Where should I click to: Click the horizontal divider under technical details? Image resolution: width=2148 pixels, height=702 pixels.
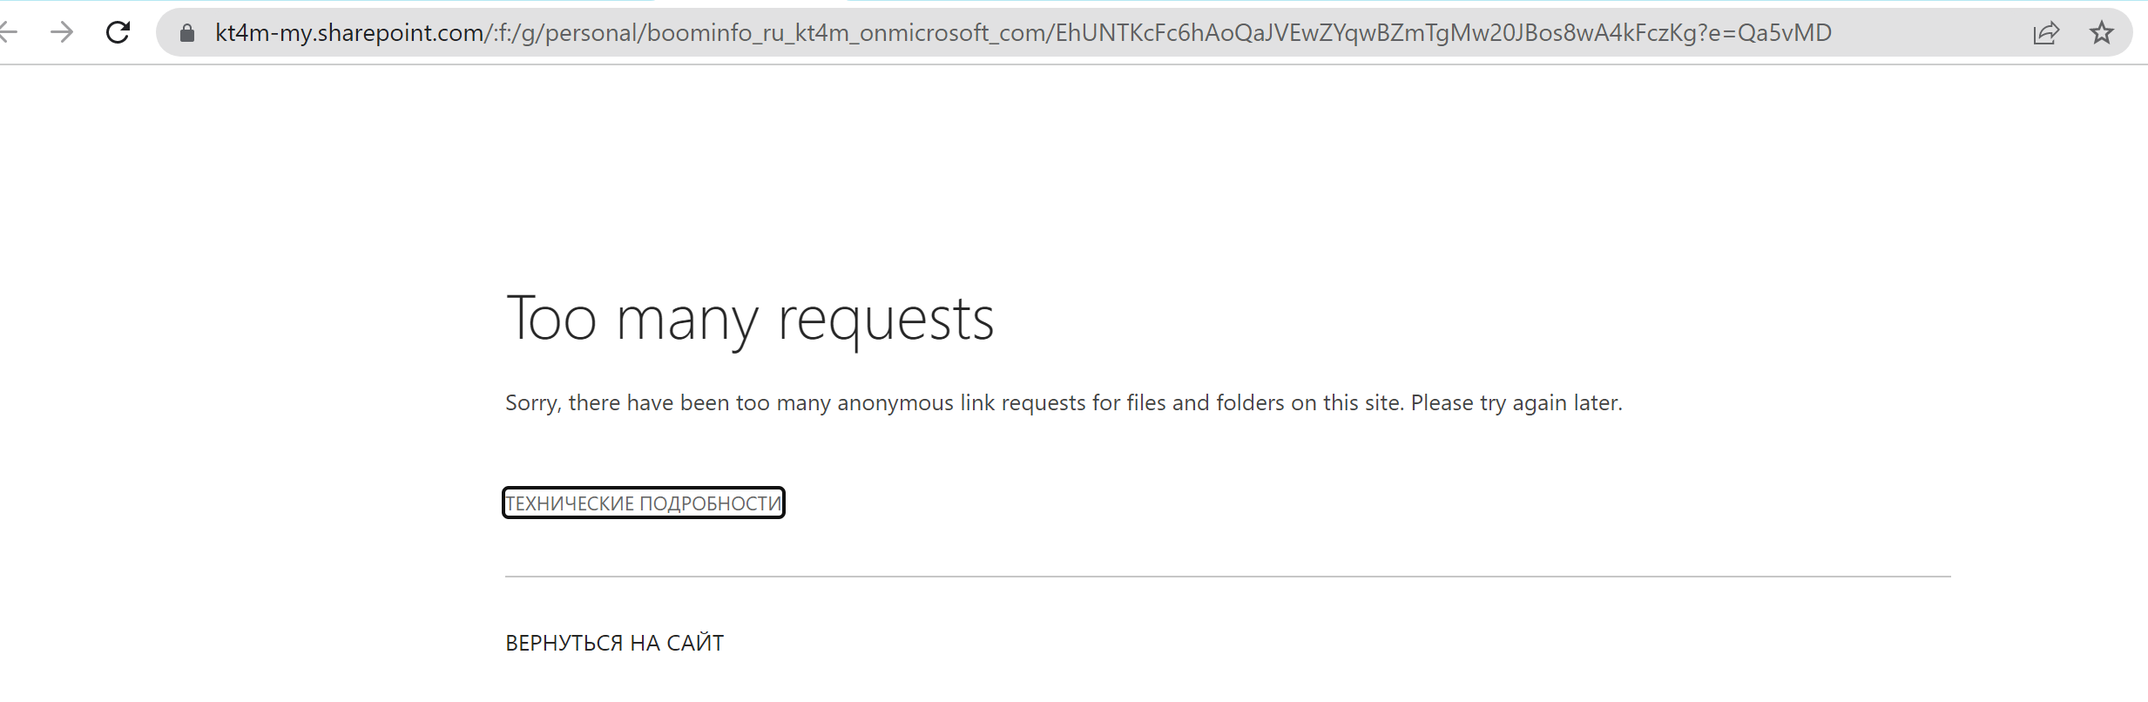[x=1228, y=576]
